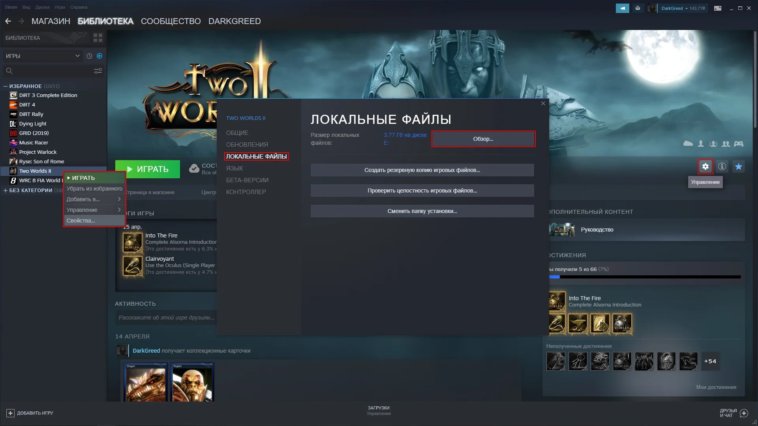Expand the Добавить в... submenu
758x426 pixels.
coord(94,199)
